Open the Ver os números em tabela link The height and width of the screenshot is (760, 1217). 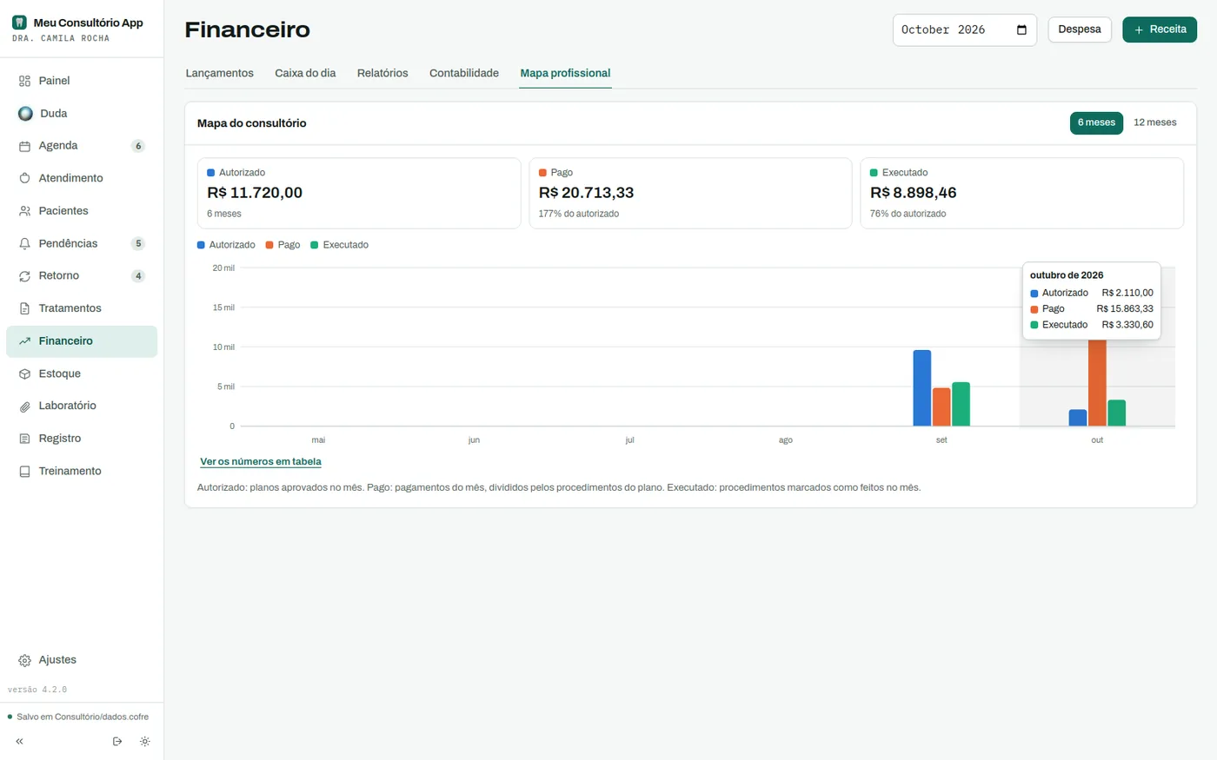[261, 462]
